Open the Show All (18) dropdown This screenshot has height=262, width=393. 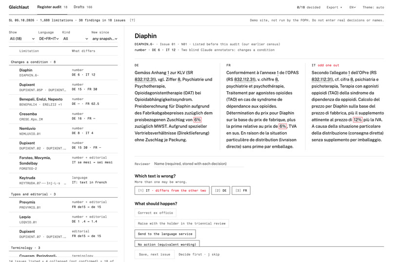[x=22, y=39]
